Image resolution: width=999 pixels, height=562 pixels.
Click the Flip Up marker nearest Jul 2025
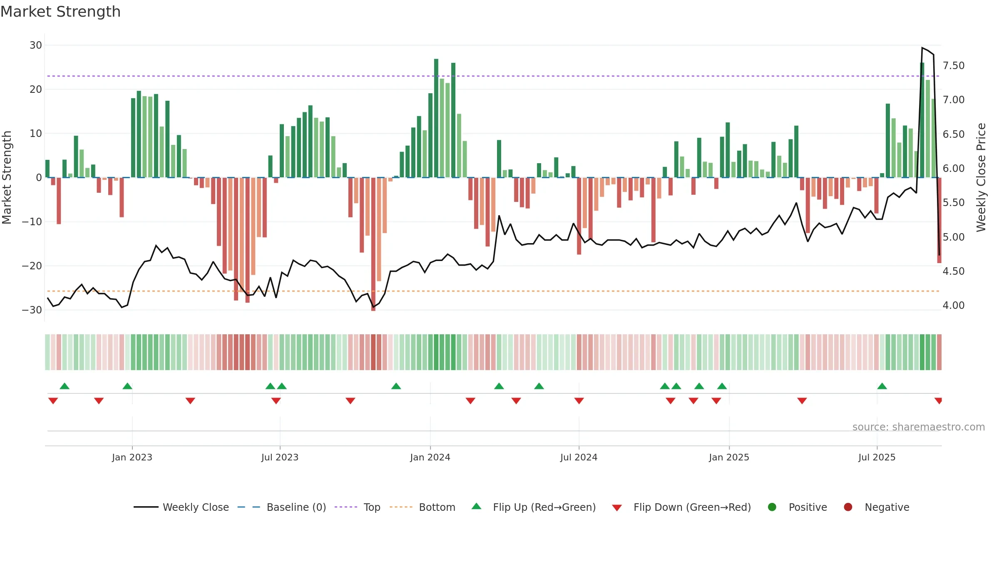tap(882, 386)
